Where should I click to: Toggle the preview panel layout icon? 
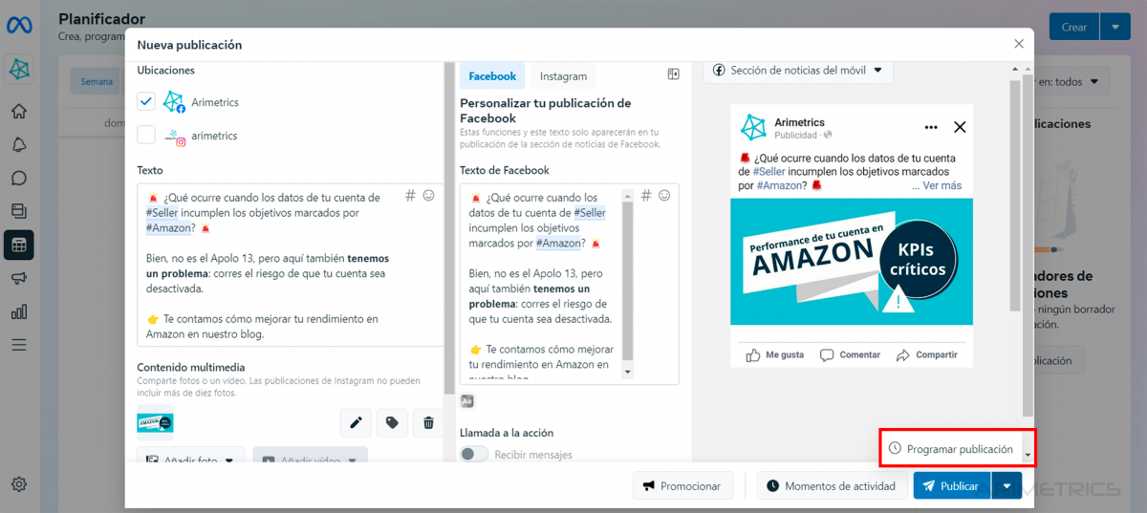pos(673,75)
